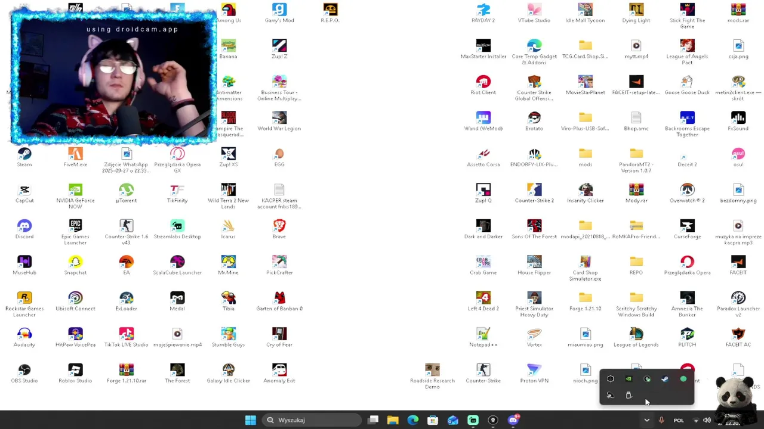Viewport: 764px width, 429px height.
Task: Launch Audacity from the desktop
Action: click(x=24, y=337)
